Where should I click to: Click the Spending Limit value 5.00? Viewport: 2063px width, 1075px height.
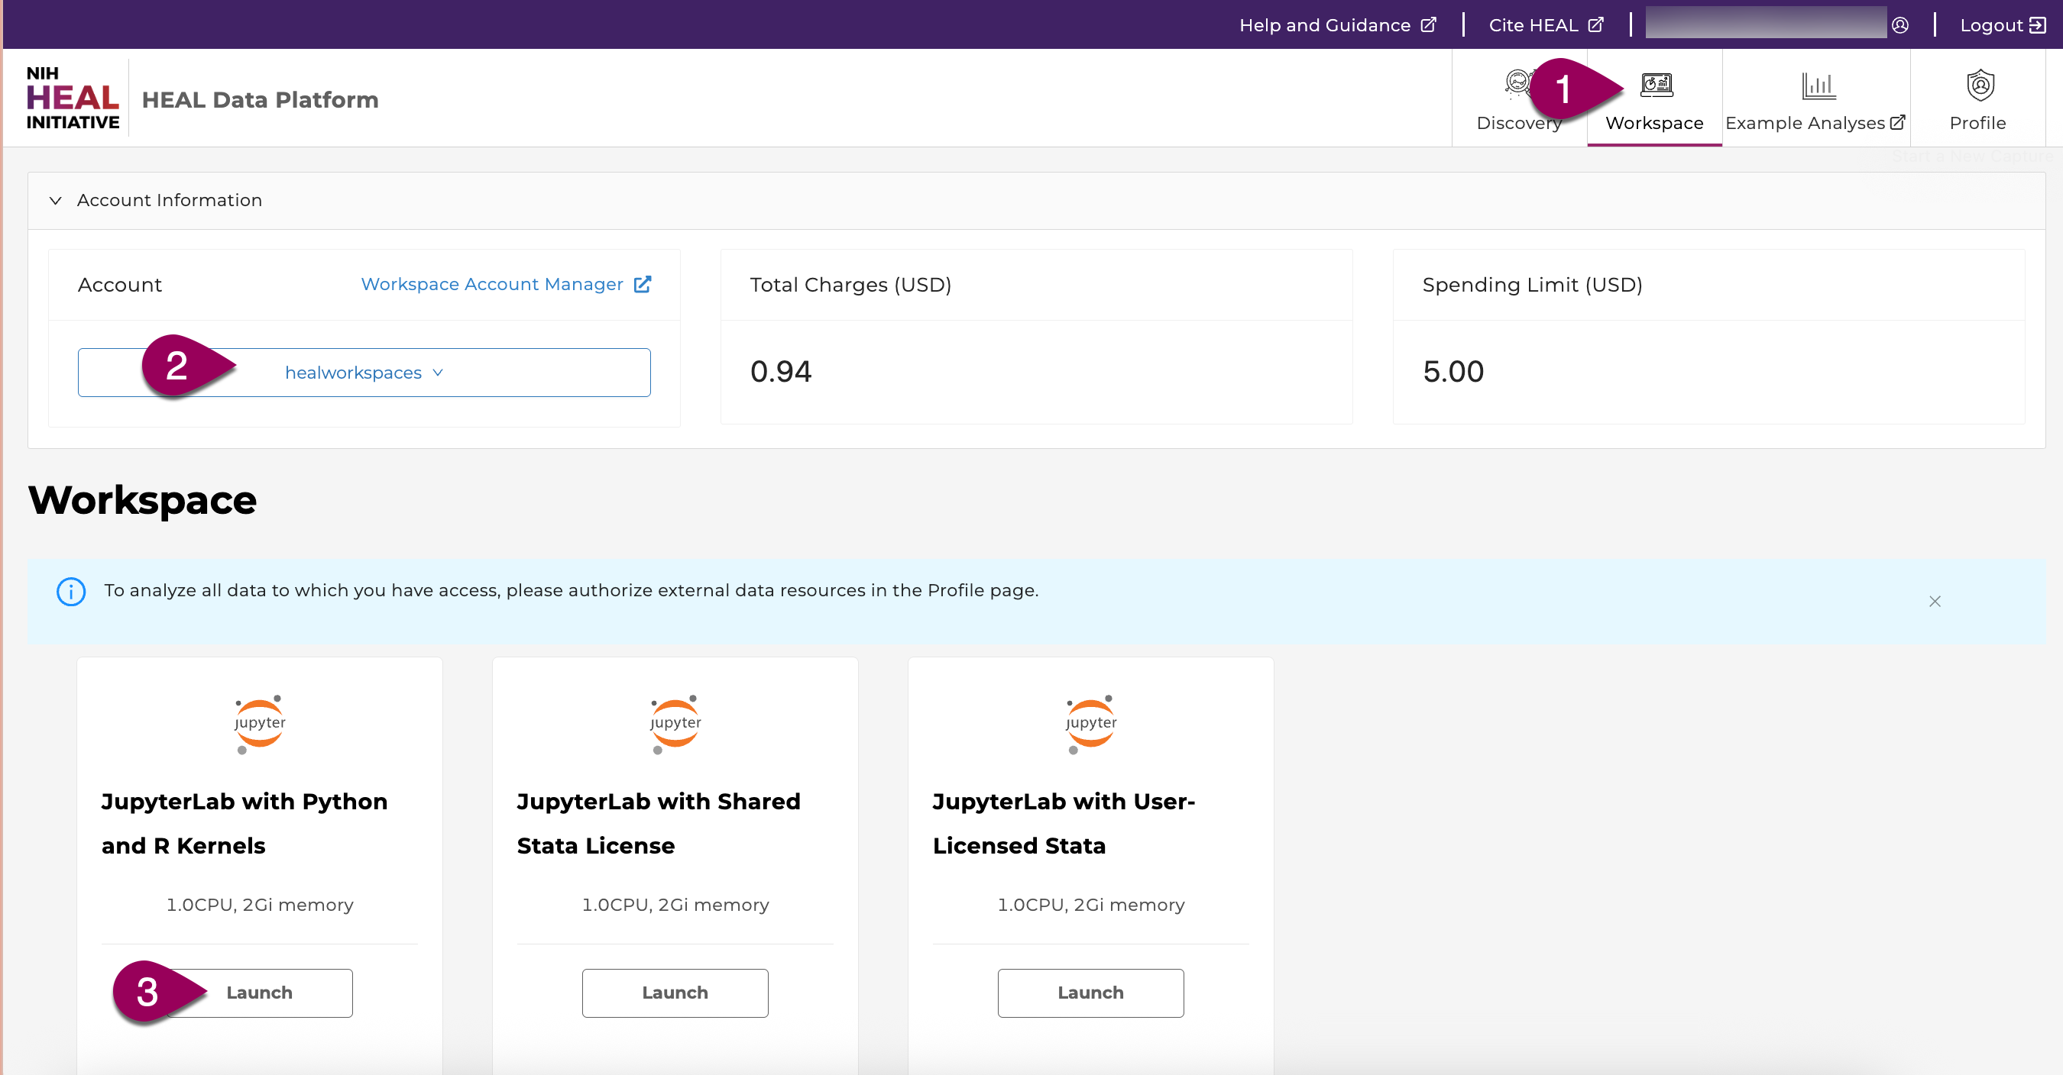[x=1453, y=371]
